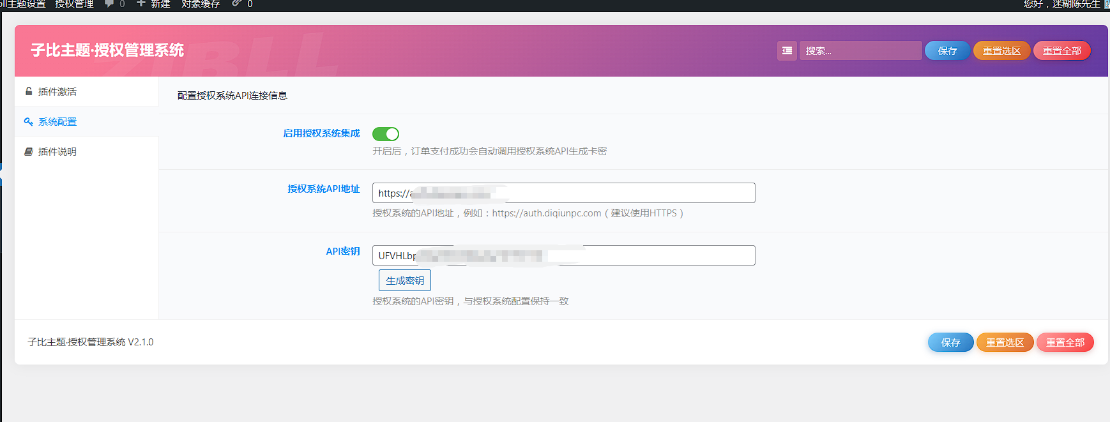Click the bottom 重置全部 button
This screenshot has height=422, width=1110.
pos(1065,342)
